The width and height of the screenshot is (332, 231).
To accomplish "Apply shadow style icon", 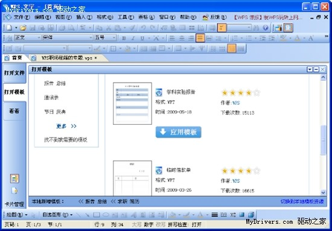I will click(x=242, y=215).
